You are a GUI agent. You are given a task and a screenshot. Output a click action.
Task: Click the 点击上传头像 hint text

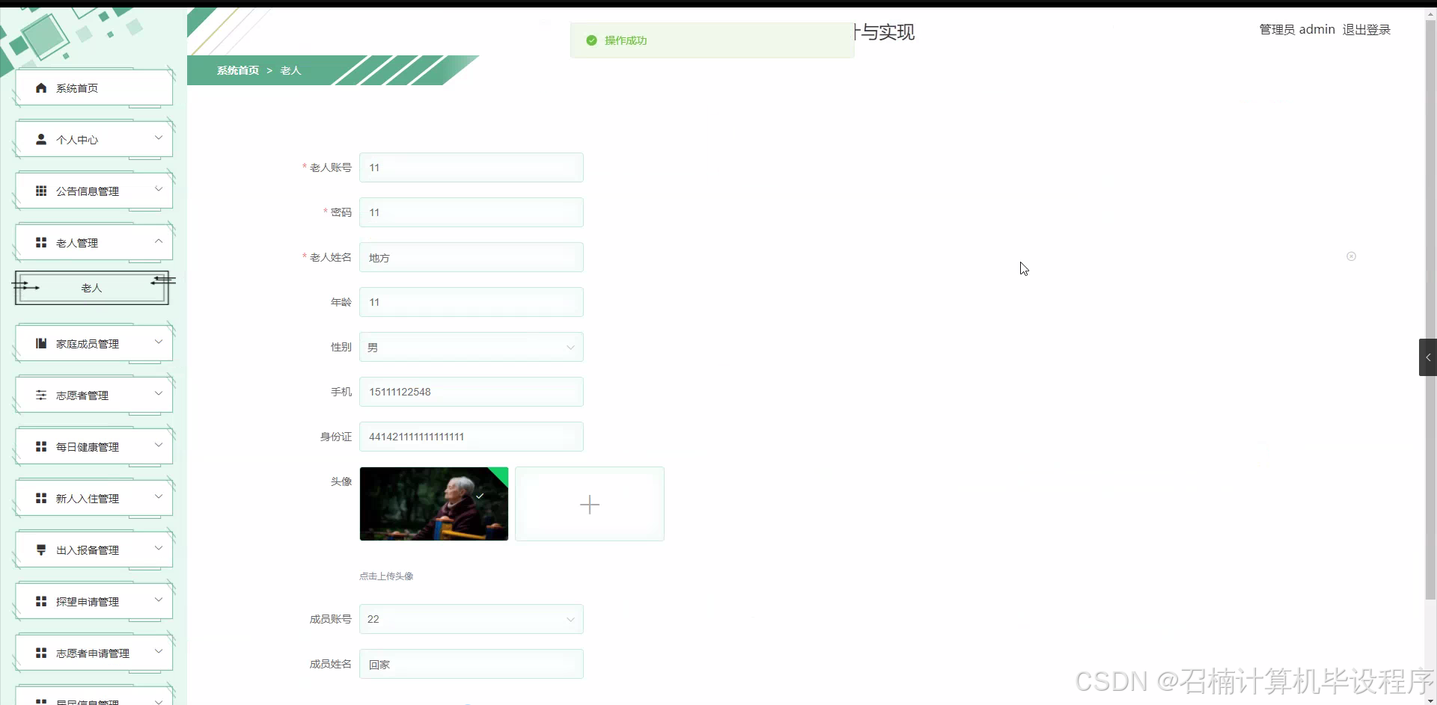click(x=386, y=576)
